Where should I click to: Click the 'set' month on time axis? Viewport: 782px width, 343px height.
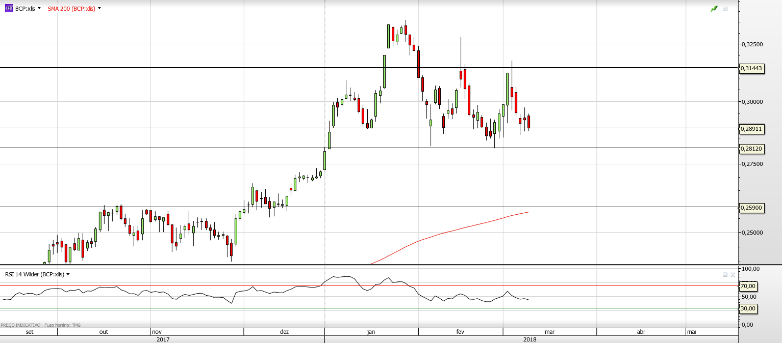point(30,332)
